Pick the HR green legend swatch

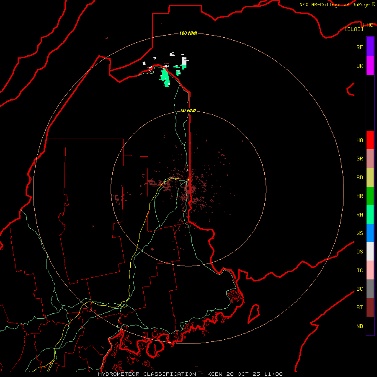point(370,196)
